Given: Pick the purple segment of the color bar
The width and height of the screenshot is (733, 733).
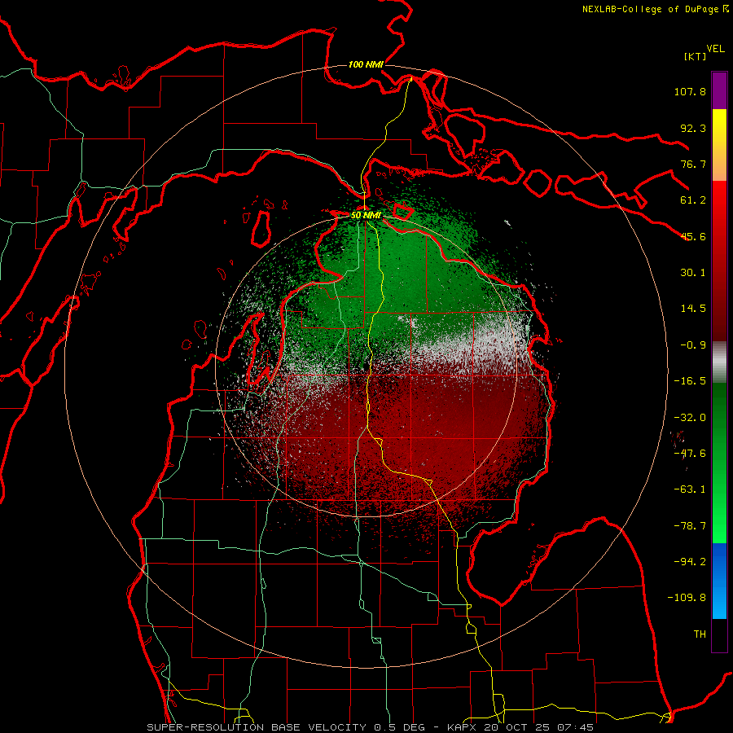Looking at the screenshot, I should pyautogui.click(x=719, y=90).
